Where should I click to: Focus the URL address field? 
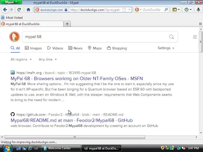[95, 10]
